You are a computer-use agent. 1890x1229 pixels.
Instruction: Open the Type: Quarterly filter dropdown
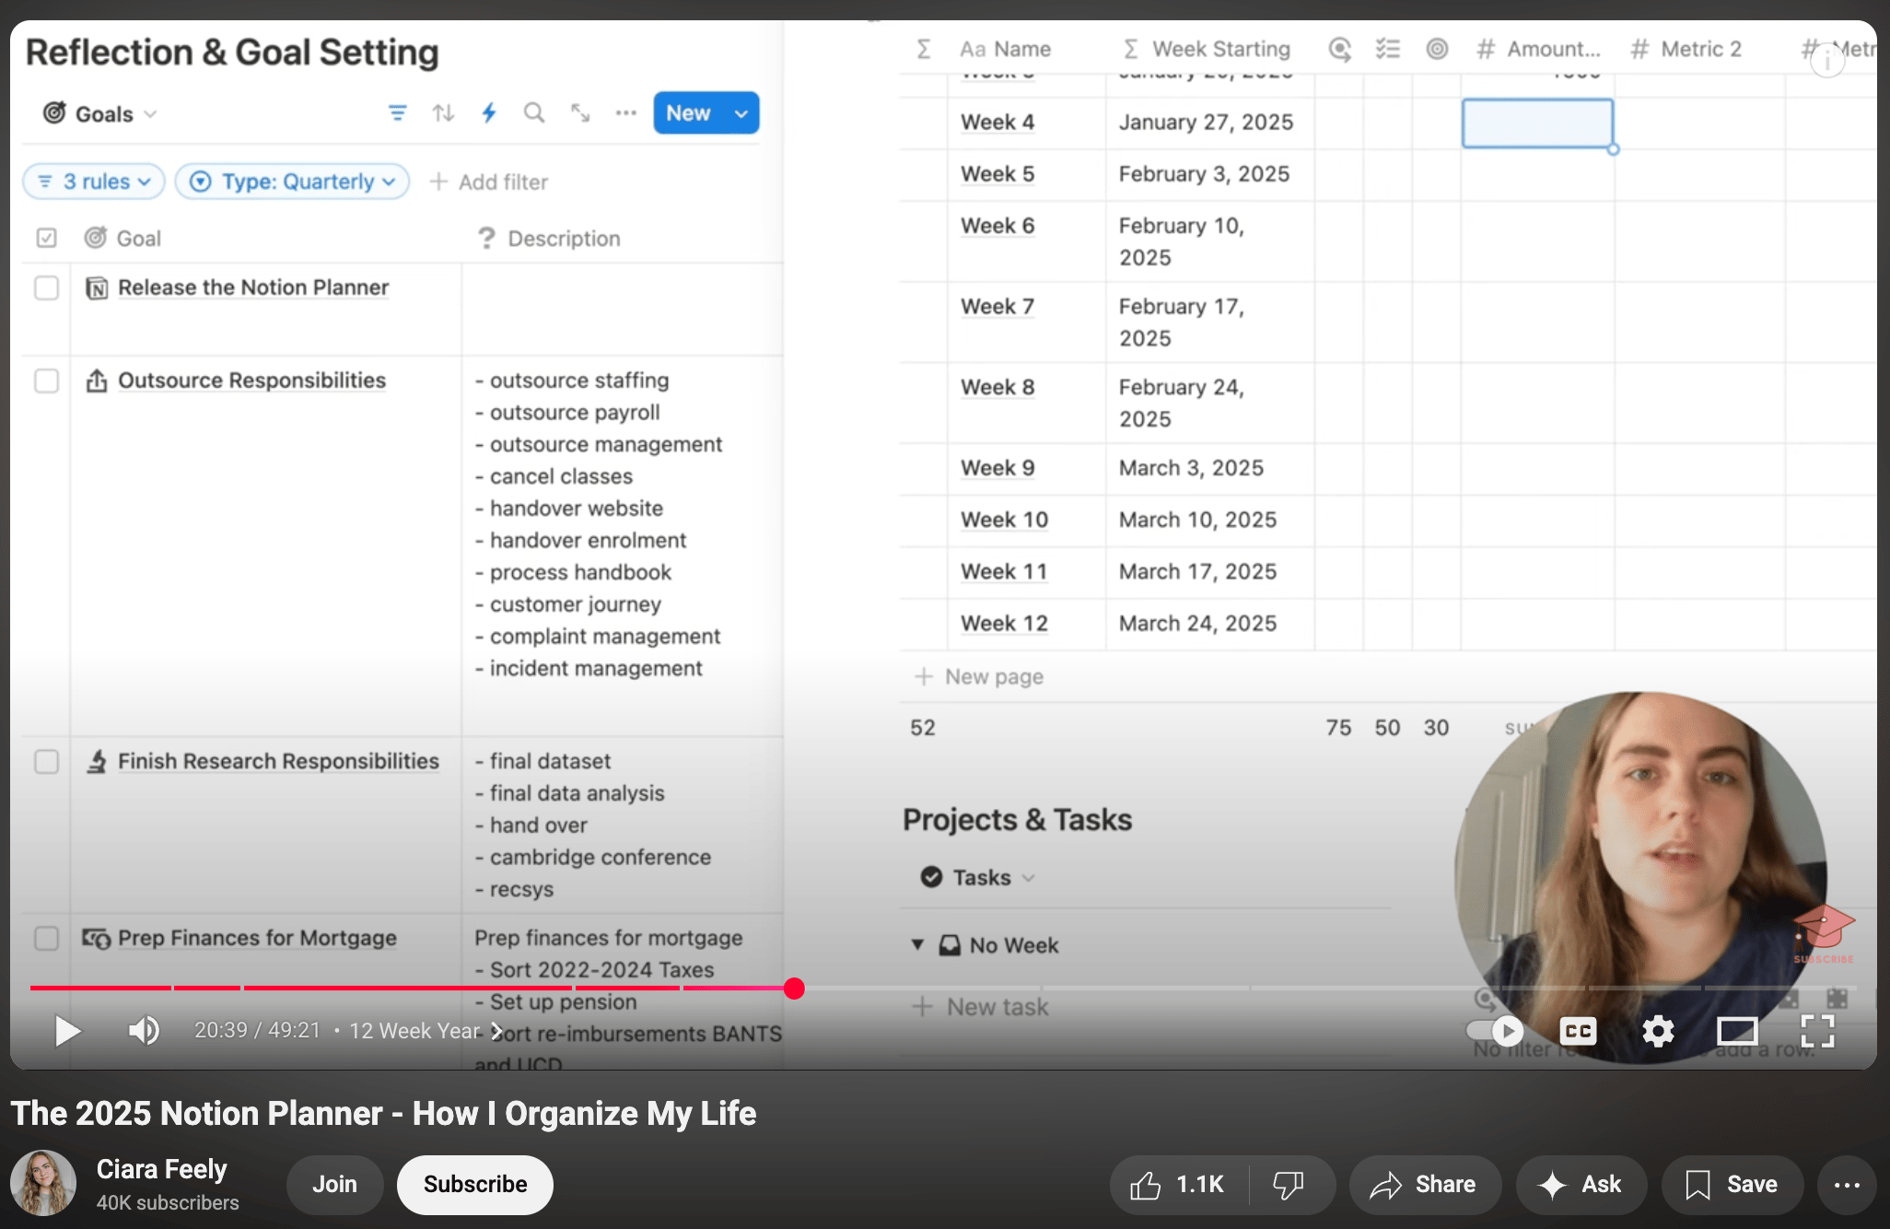tap(292, 181)
